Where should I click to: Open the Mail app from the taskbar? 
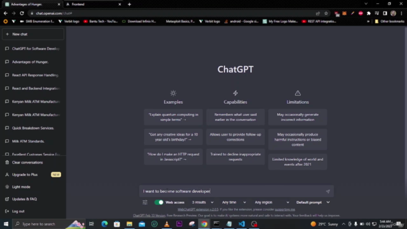(142, 224)
